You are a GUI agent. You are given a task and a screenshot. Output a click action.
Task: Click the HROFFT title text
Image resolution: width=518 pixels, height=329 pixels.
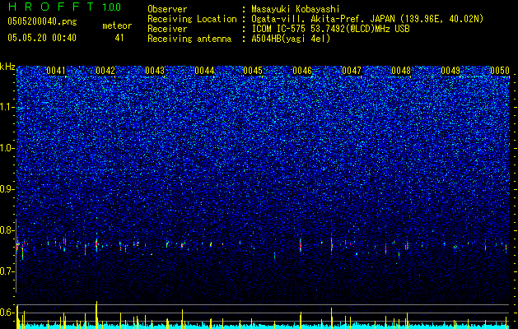pyautogui.click(x=52, y=7)
